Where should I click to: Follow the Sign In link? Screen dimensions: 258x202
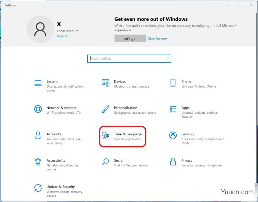tap(62, 36)
